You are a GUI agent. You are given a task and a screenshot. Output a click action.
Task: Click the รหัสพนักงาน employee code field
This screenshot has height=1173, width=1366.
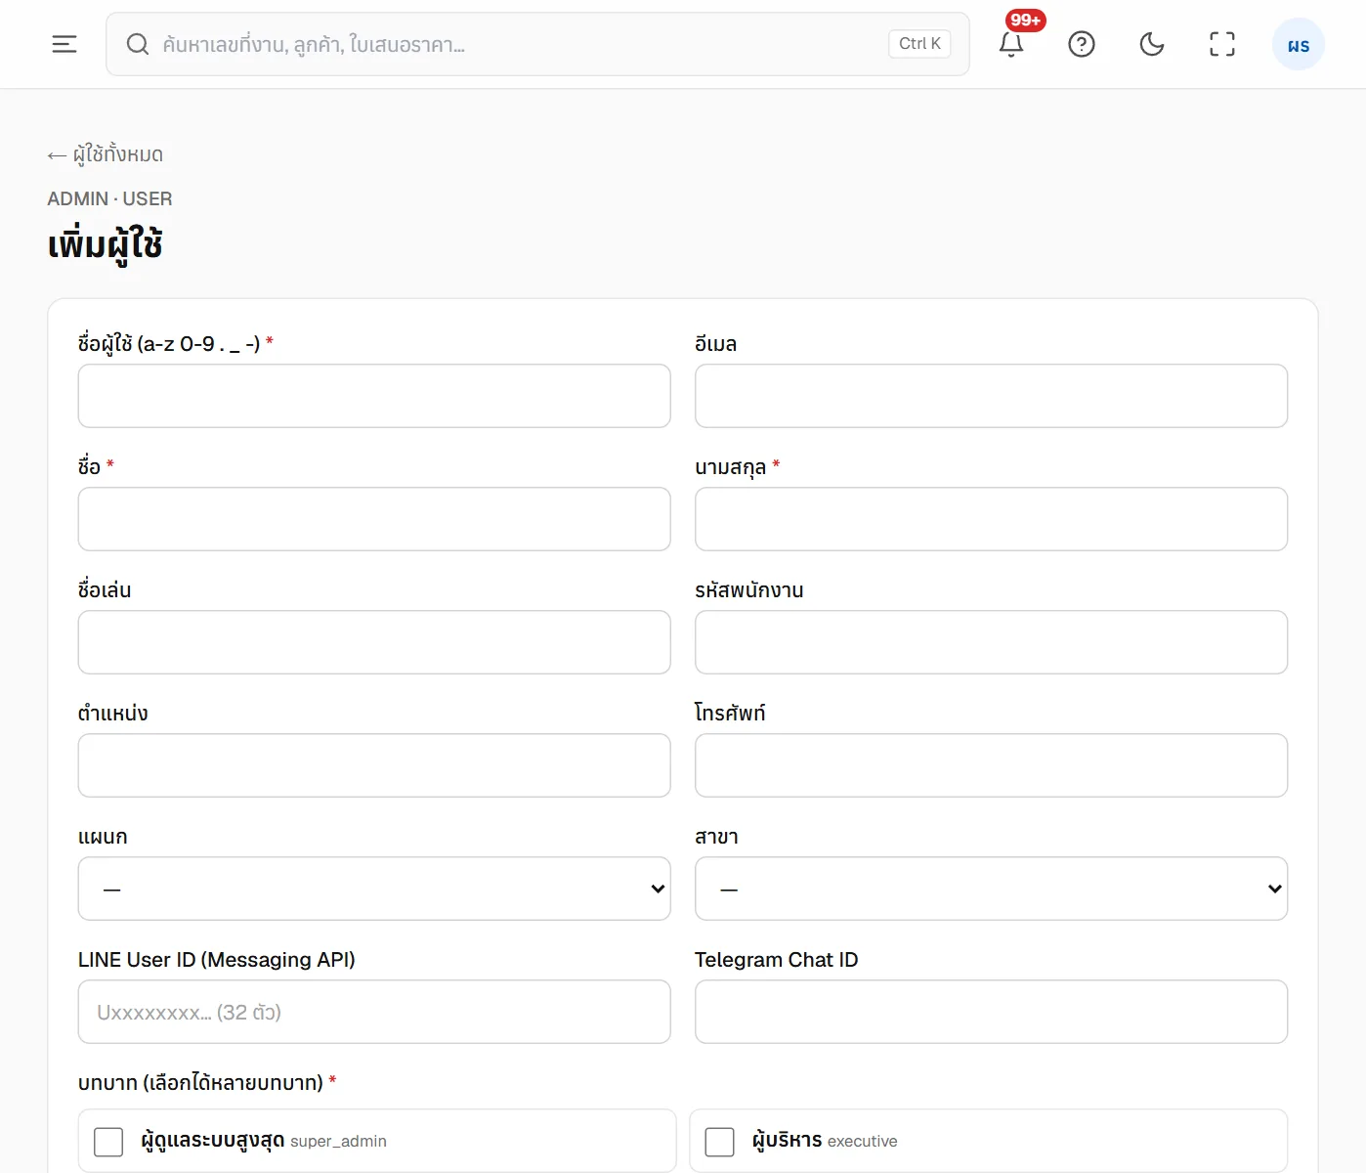(991, 642)
